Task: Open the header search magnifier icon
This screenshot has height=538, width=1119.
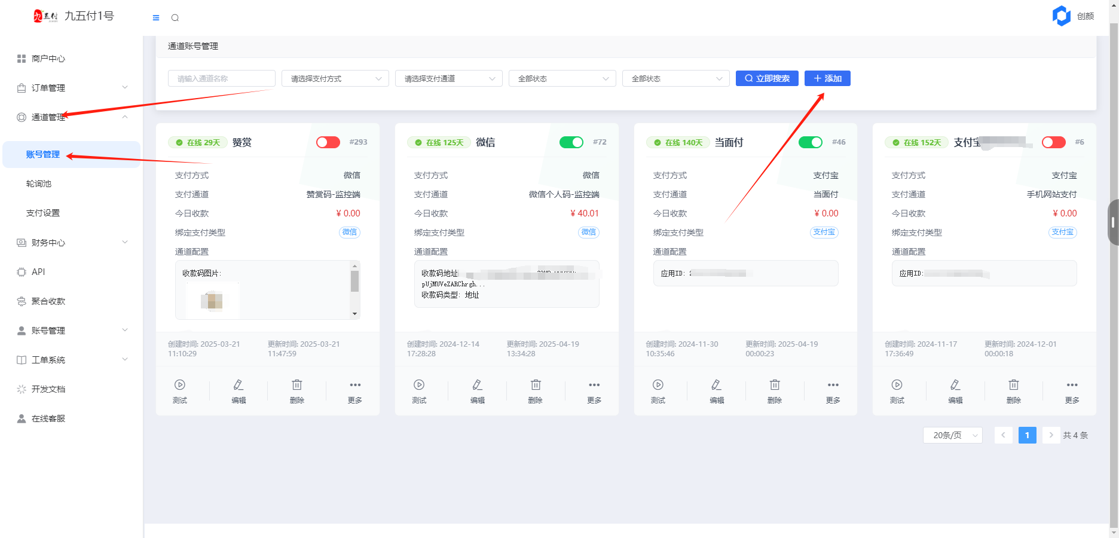Action: (175, 18)
